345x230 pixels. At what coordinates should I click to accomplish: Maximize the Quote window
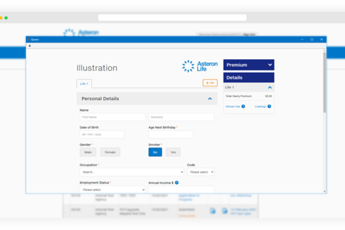coord(312,40)
